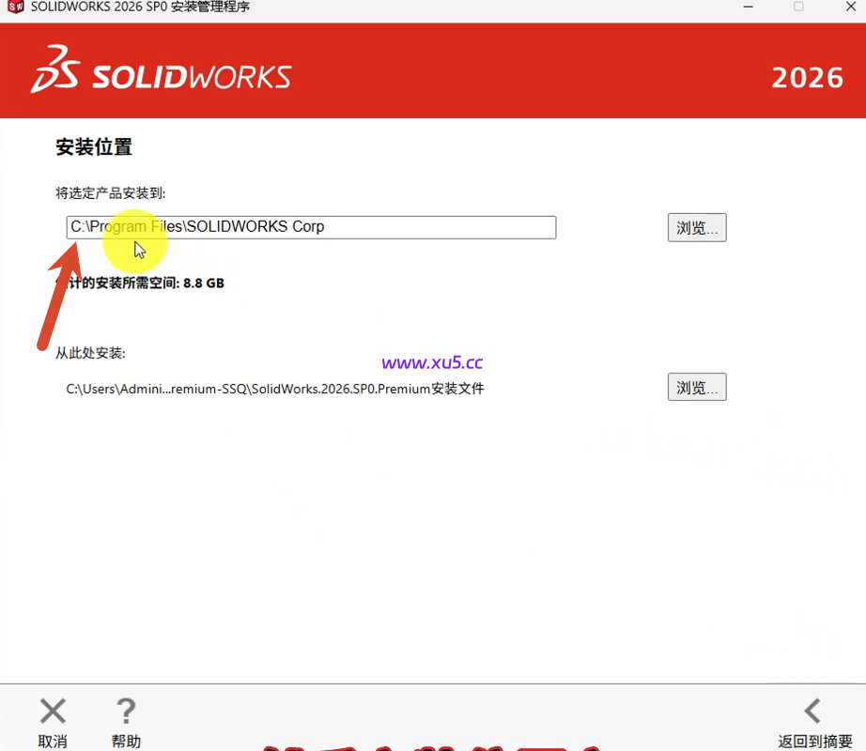The width and height of the screenshot is (866, 751).
Task: Open 浏览 for the install destination path
Action: (696, 227)
